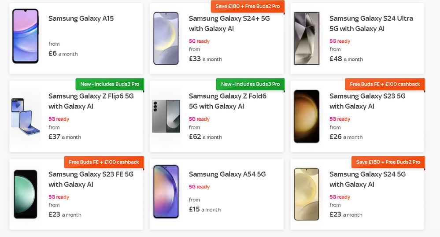Click the green Buds3 Pro badge on Z Fold6

click(250, 84)
